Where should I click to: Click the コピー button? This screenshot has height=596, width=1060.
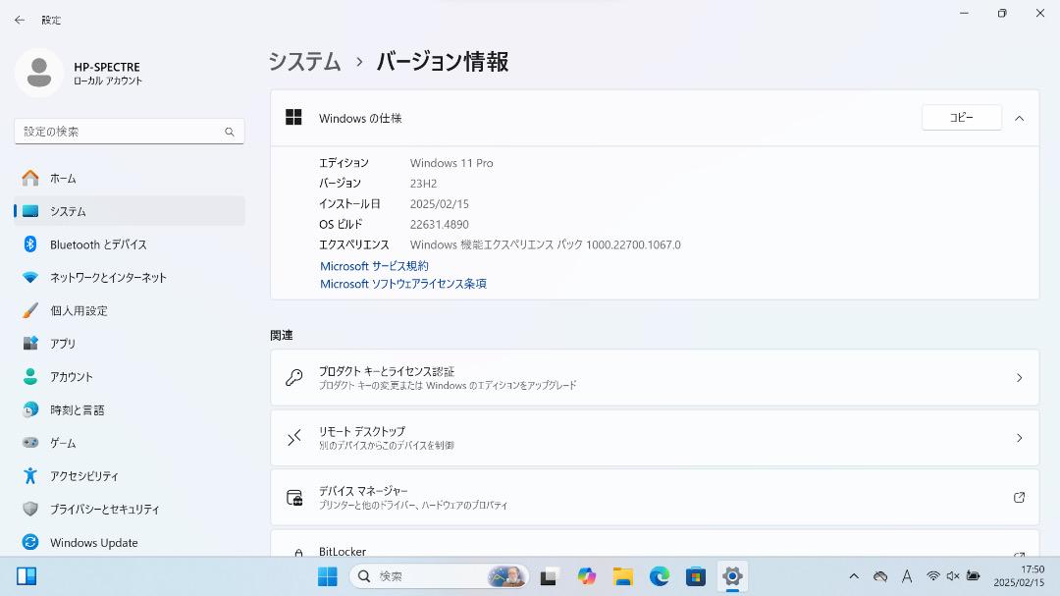click(961, 118)
